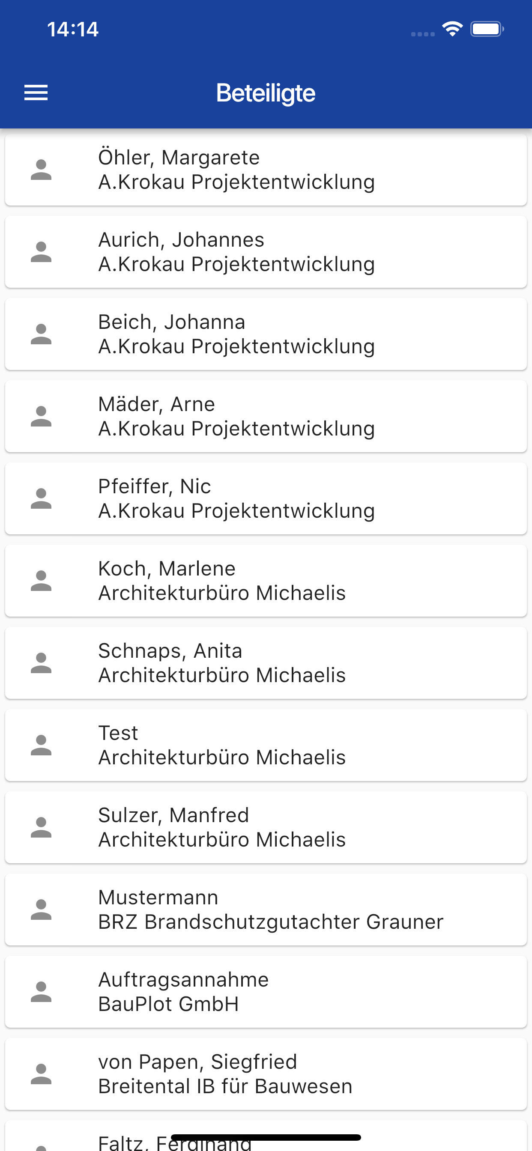Tap person icon beside Auftragsannahme entry
Screen dimensions: 532x1151
point(41,992)
